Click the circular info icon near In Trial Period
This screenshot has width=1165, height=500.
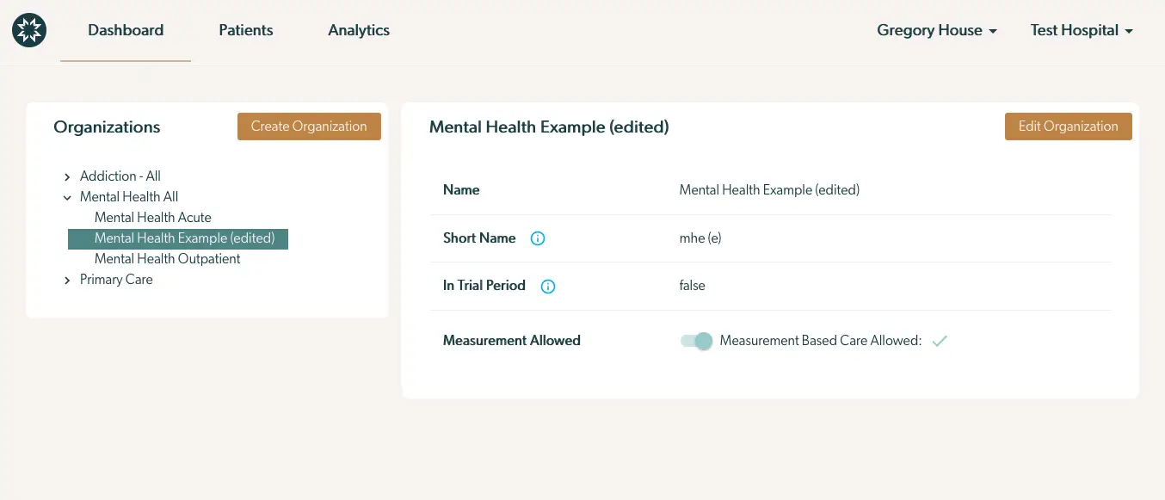point(548,286)
